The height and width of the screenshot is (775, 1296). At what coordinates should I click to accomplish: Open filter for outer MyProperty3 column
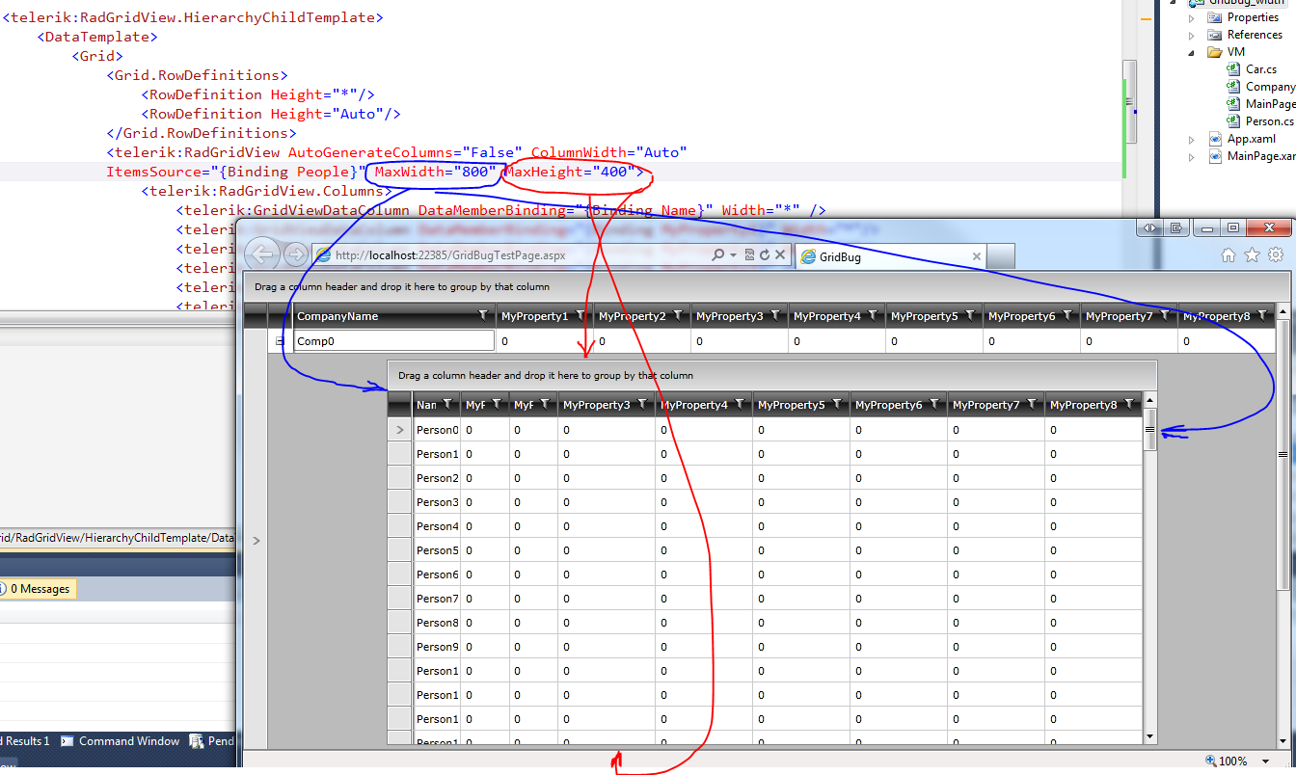pyautogui.click(x=775, y=315)
